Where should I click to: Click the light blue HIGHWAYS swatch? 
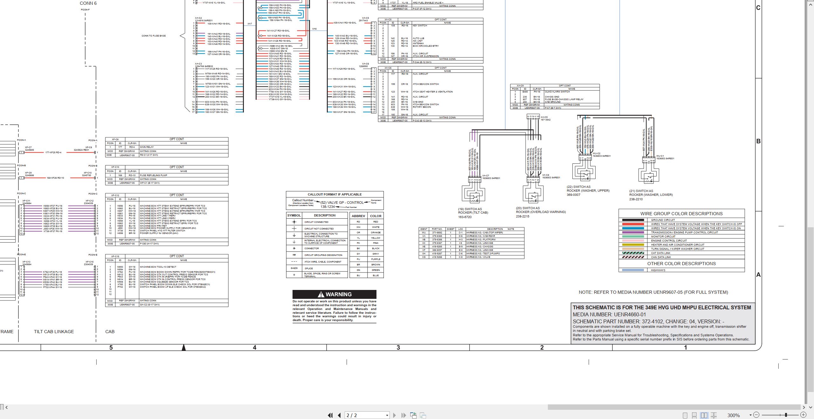coord(633,270)
